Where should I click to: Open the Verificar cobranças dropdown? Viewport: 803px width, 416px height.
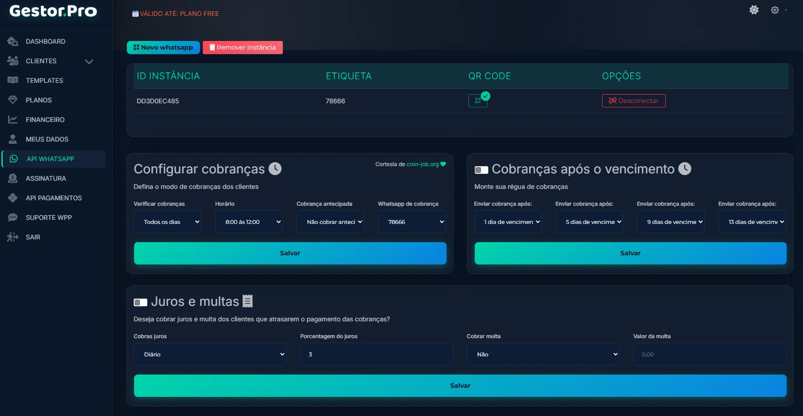[x=167, y=222]
